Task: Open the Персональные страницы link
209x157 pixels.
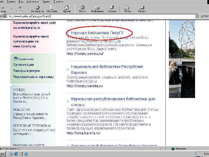Action: pos(33,77)
